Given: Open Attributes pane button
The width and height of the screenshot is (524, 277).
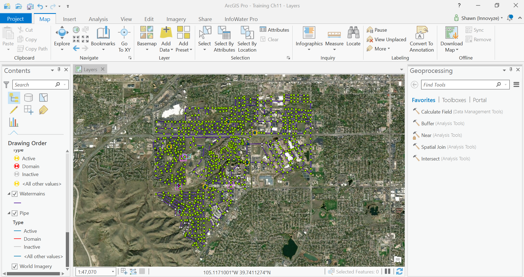Looking at the screenshot, I should [274, 30].
